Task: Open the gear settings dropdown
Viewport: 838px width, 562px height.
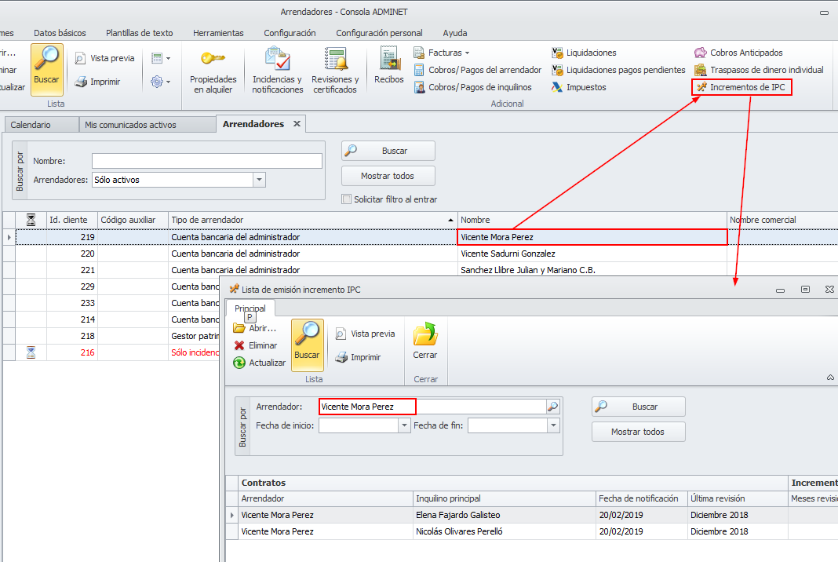Action: point(161,82)
